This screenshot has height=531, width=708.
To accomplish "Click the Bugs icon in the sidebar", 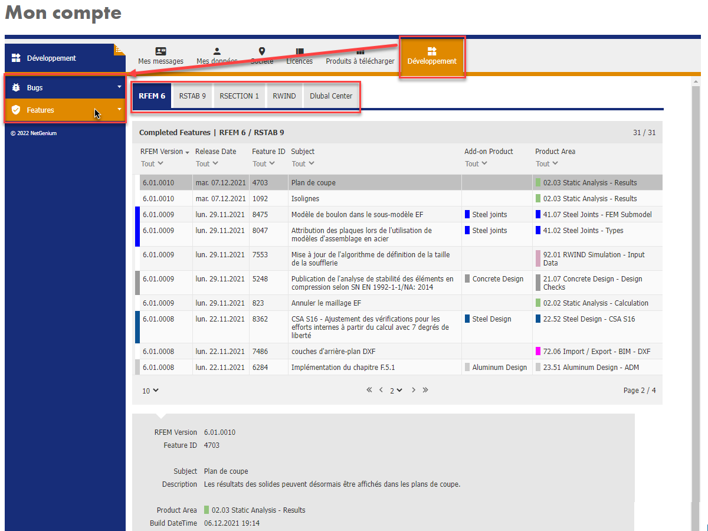I will pyautogui.click(x=18, y=87).
